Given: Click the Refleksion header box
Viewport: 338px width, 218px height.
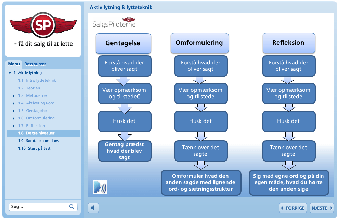Looking at the screenshot, I should (289, 43).
